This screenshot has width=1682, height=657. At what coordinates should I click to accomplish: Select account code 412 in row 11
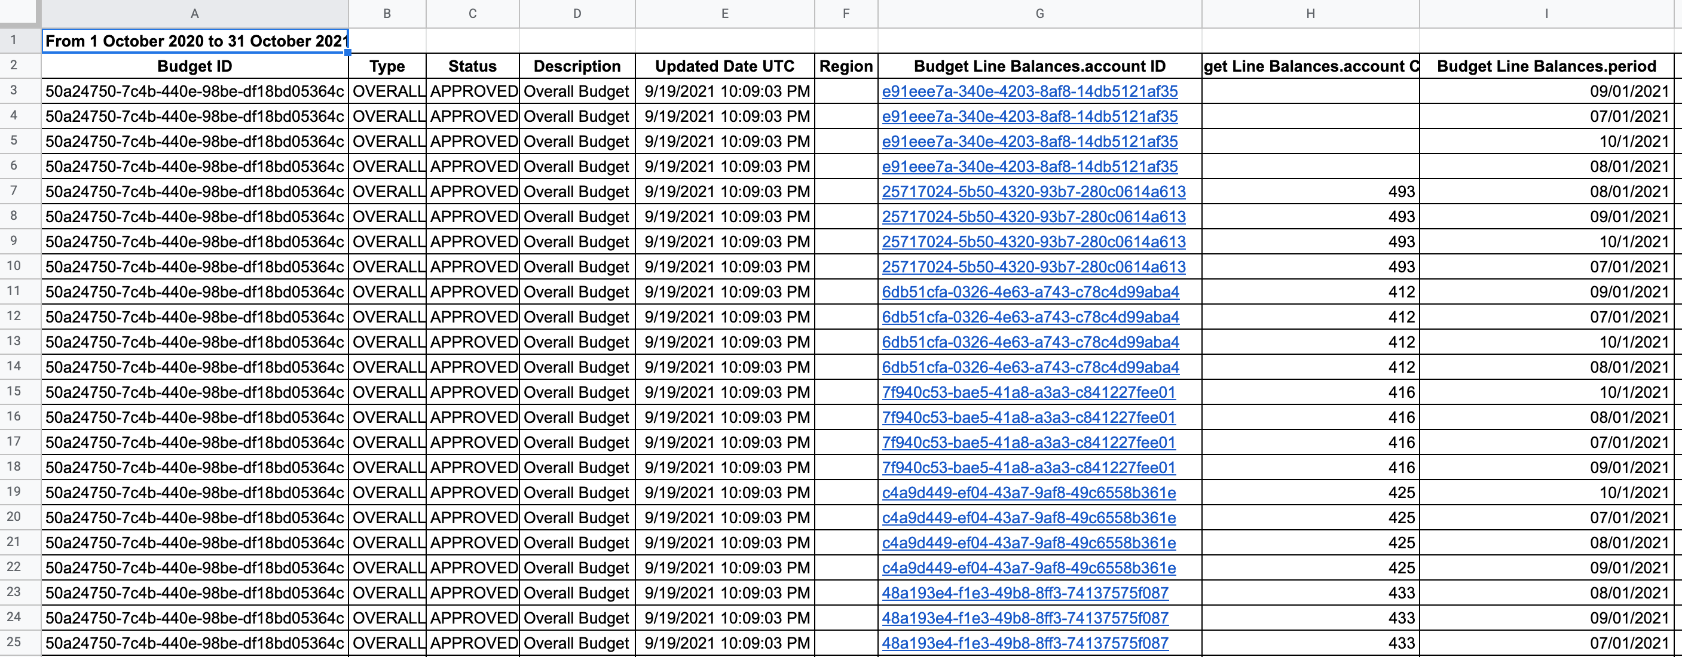1310,291
